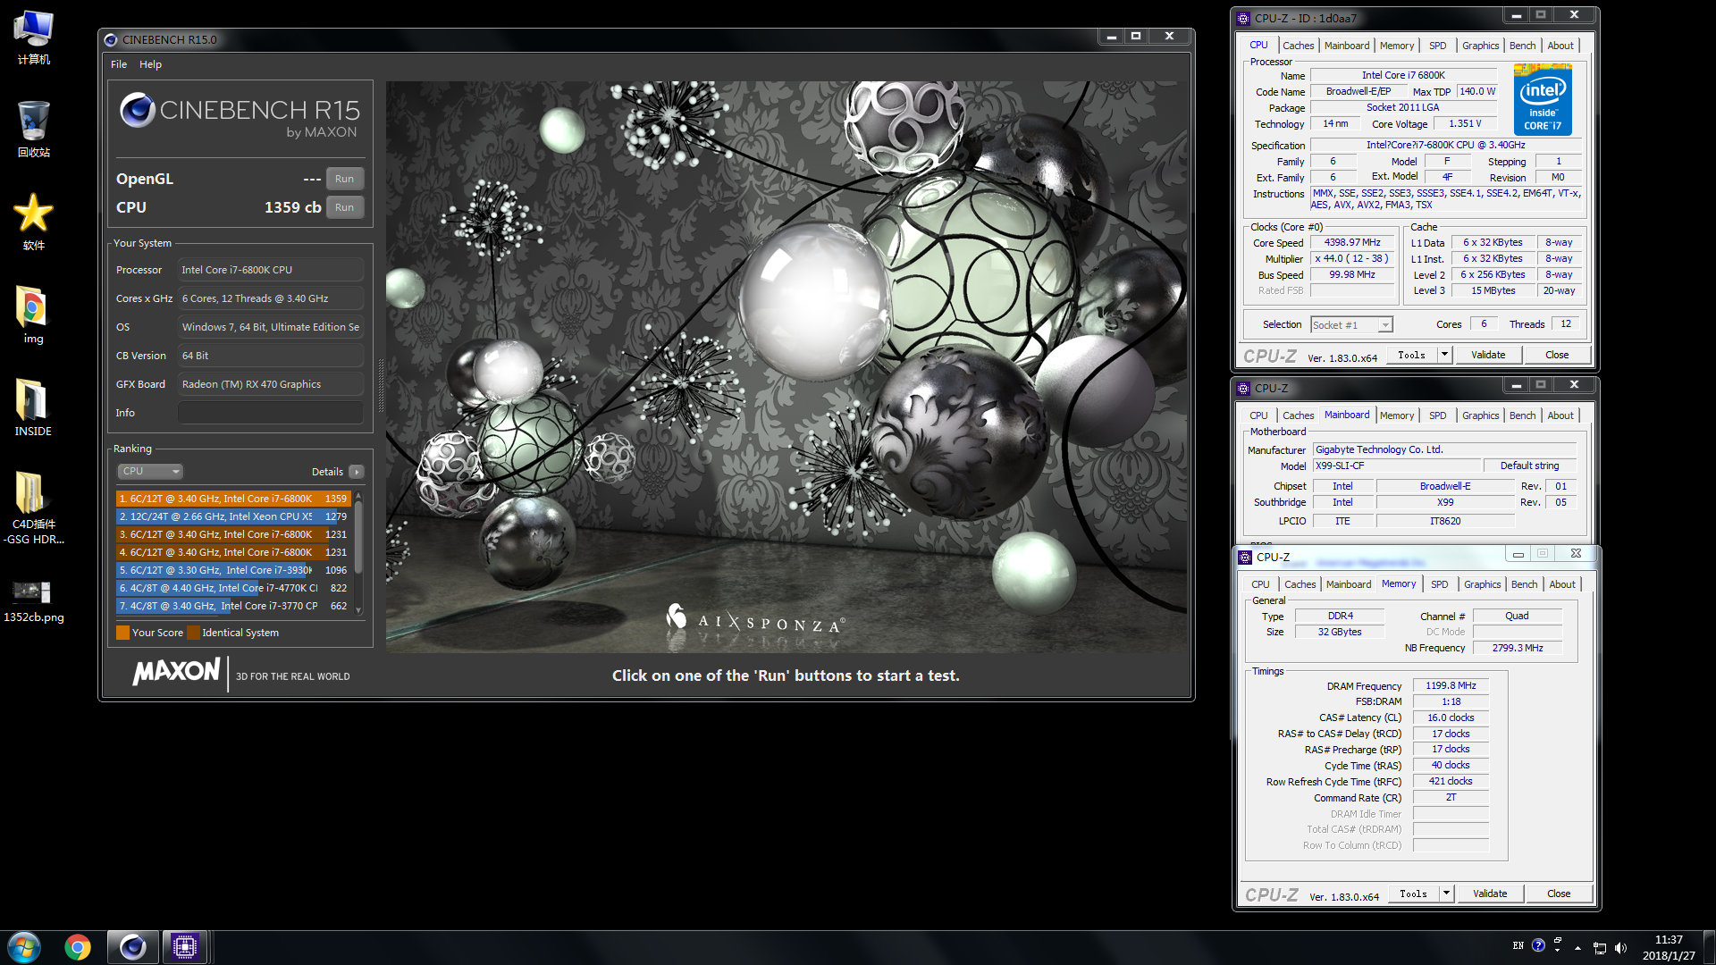Click Tools button in top CPU-Z window

1412,355
